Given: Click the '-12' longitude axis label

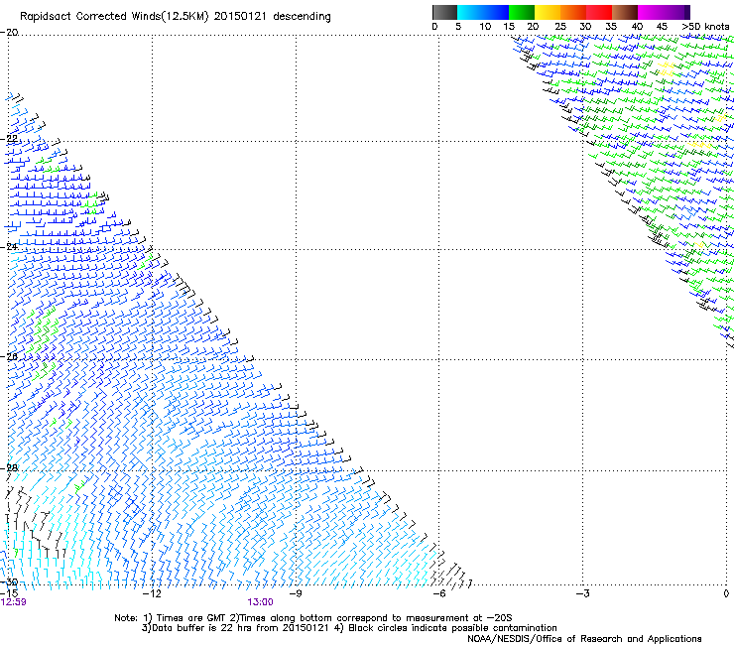Looking at the screenshot, I should (151, 593).
